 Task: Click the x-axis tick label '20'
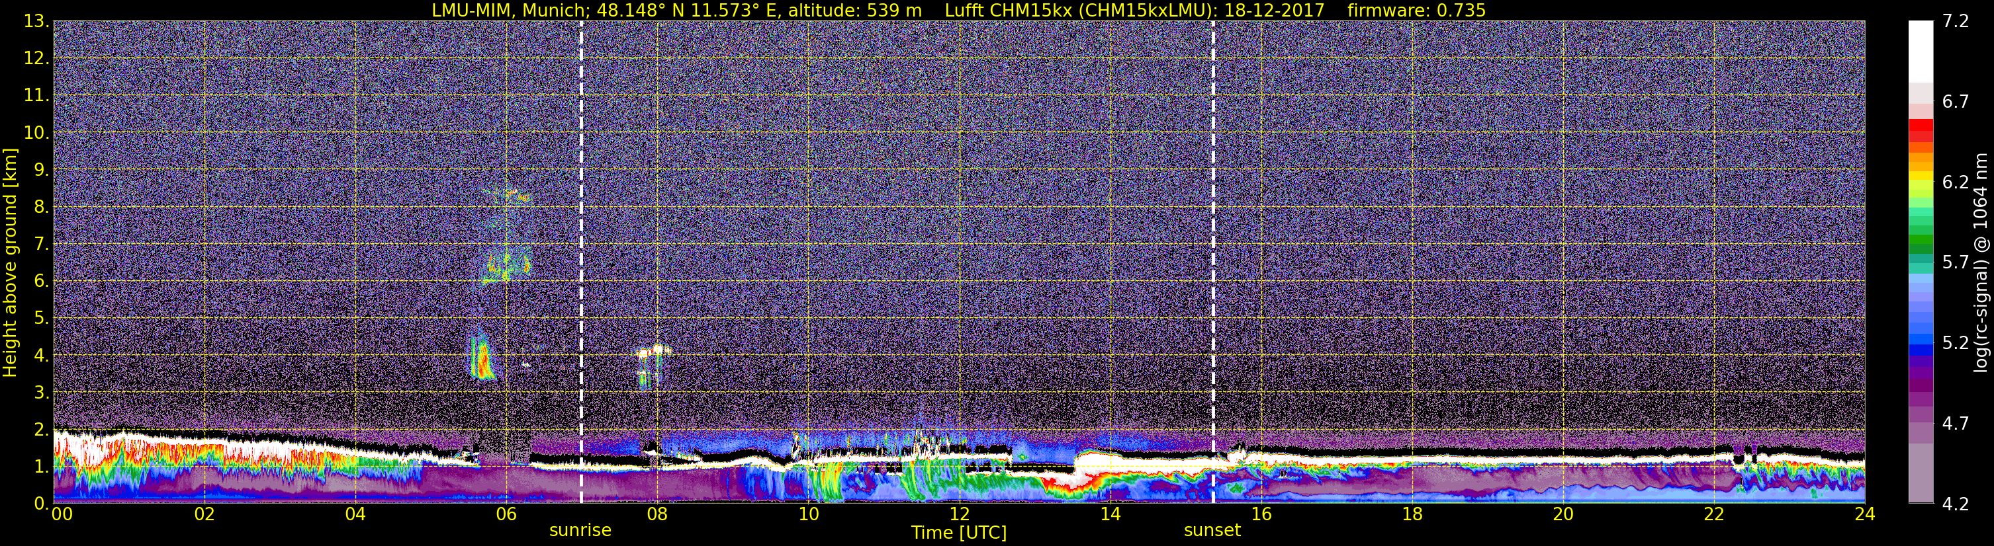tap(1563, 515)
